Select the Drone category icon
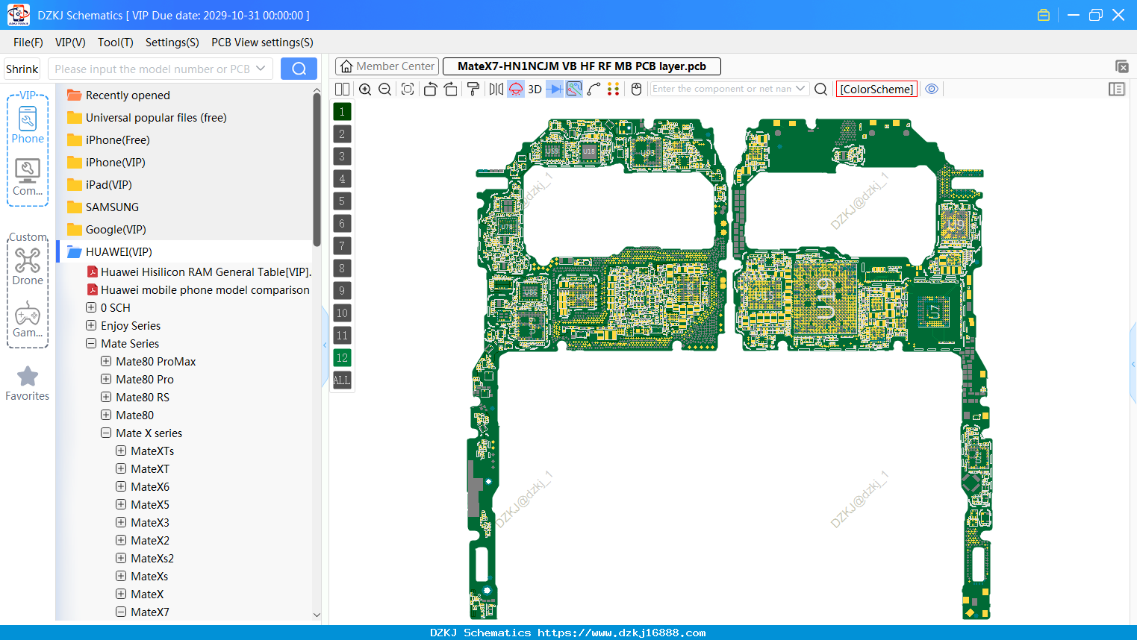The height and width of the screenshot is (640, 1137). pos(28,267)
